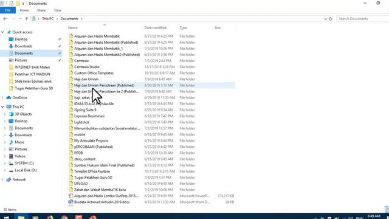Select the Camtasia folder icon
This screenshot has height=219, width=389.
pos(71,61)
